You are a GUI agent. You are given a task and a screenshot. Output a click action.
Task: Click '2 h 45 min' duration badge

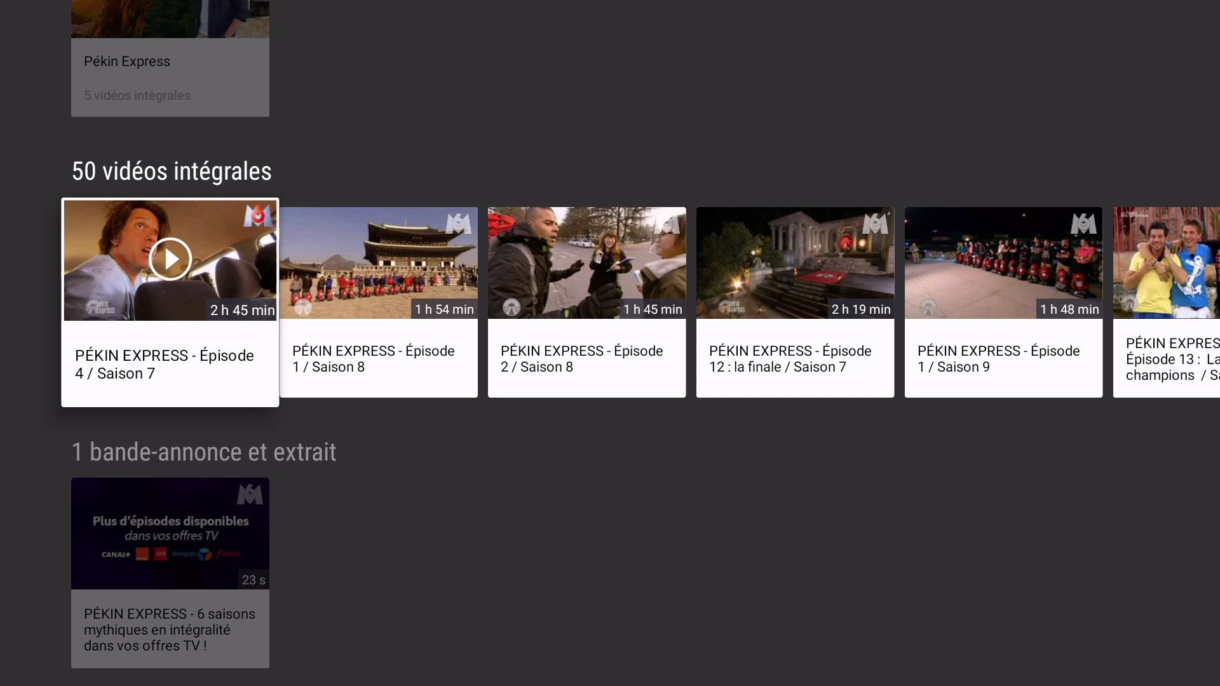242,310
